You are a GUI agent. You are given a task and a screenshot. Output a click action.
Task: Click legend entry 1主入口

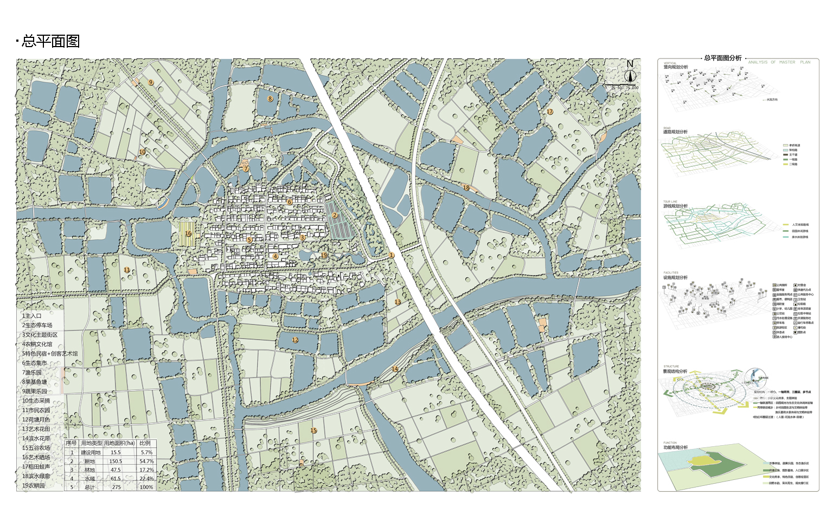click(32, 316)
